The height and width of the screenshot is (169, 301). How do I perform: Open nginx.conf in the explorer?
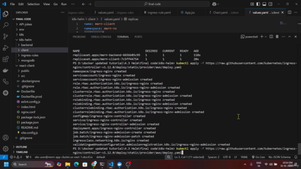pyautogui.click(x=28, y=112)
